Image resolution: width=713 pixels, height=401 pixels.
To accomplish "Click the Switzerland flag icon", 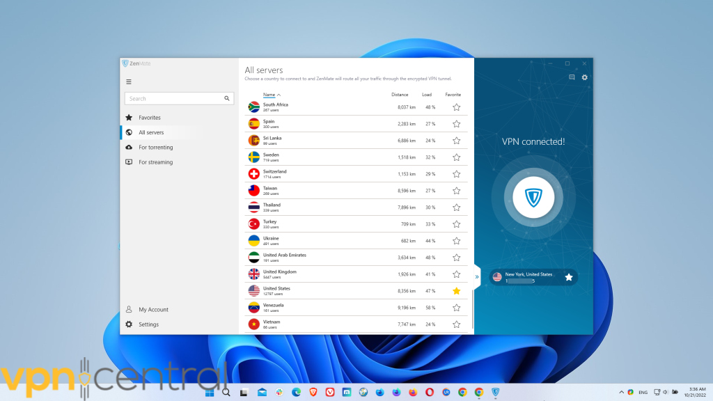I will [253, 173].
